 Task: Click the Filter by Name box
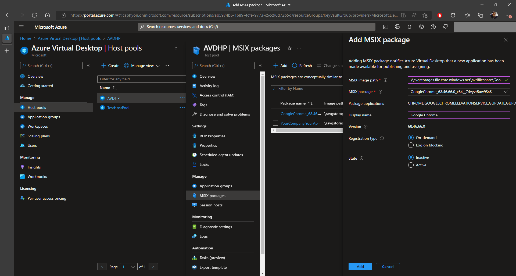[x=307, y=88]
